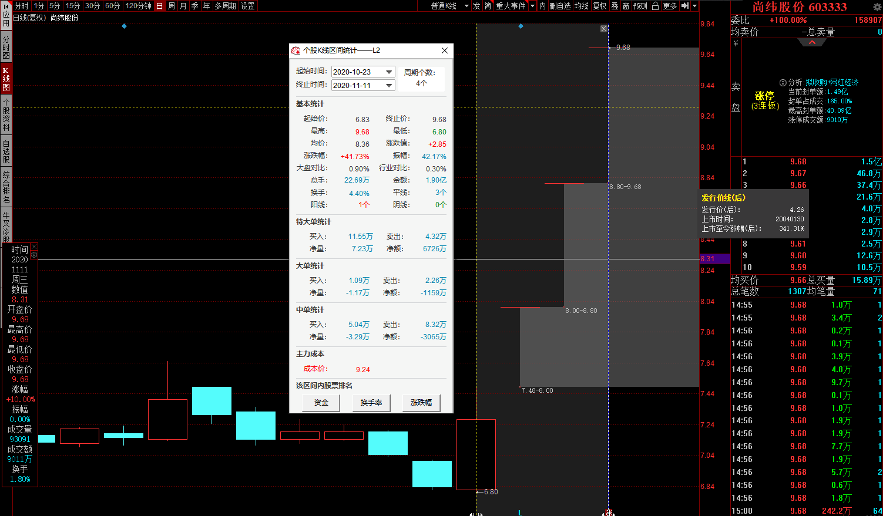Select the 年 yearly period
Viewport: 883px width, 516px height.
click(207, 6)
